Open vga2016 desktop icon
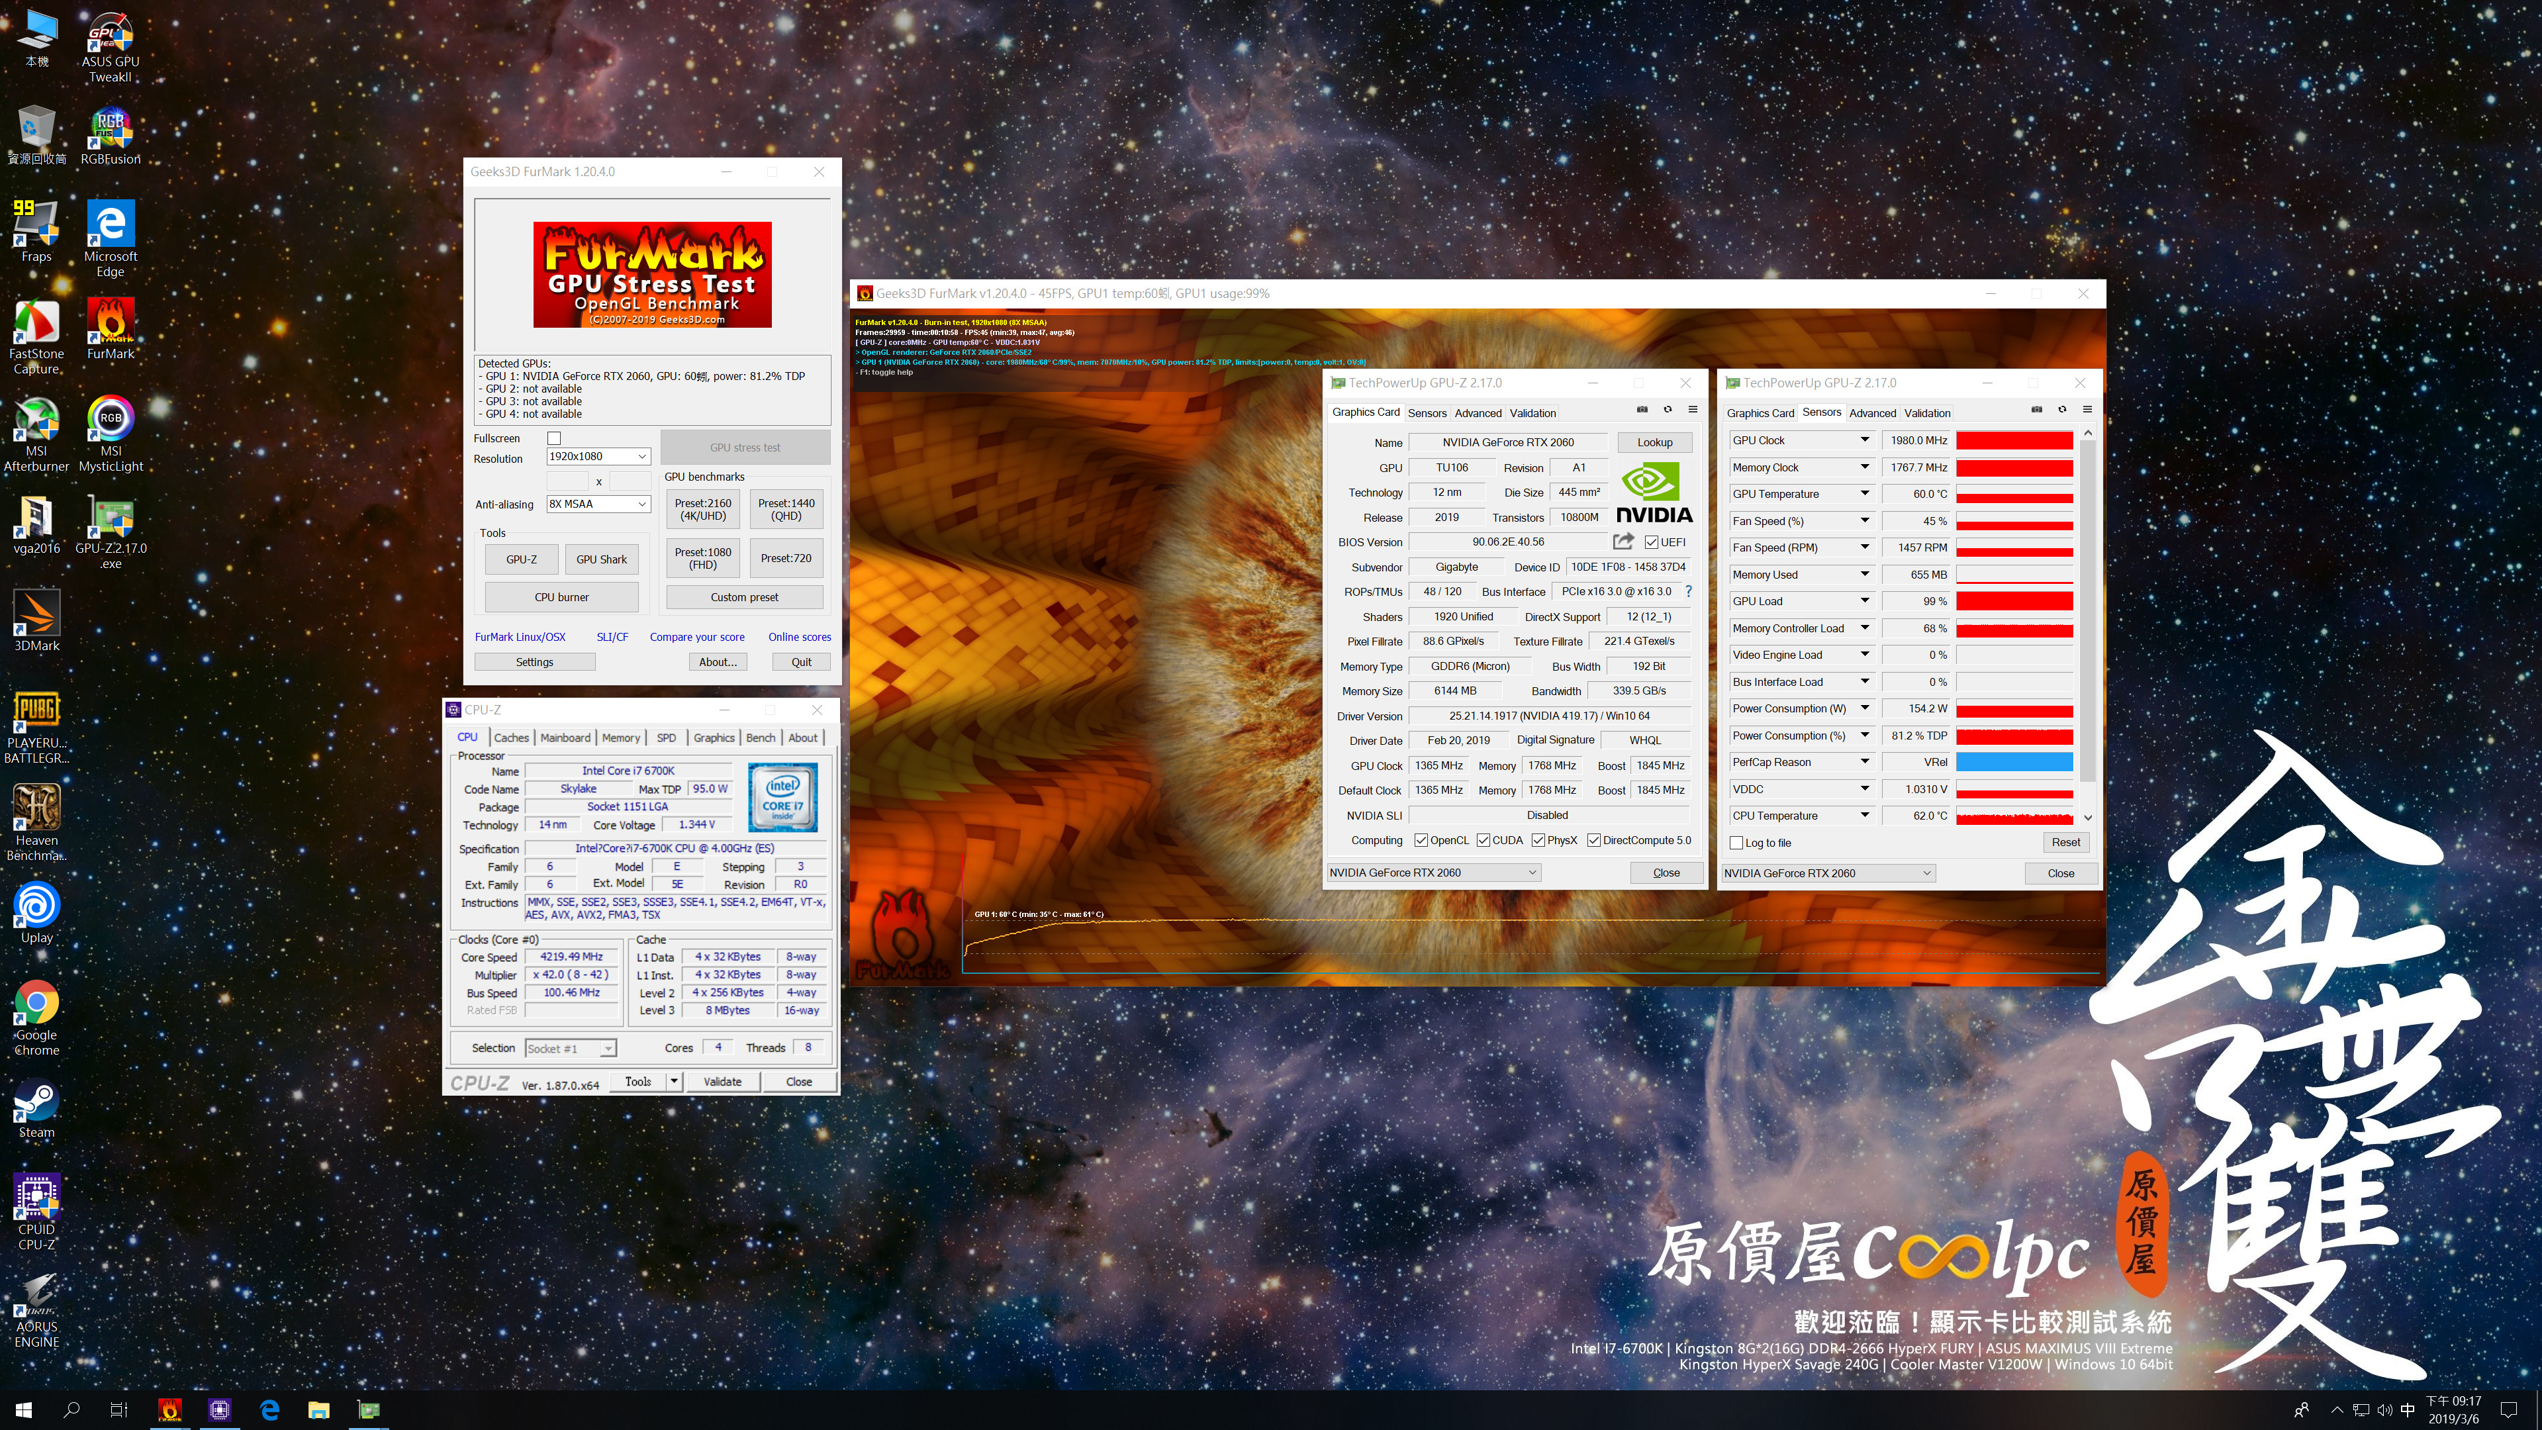The width and height of the screenshot is (2542, 1430). 36,524
